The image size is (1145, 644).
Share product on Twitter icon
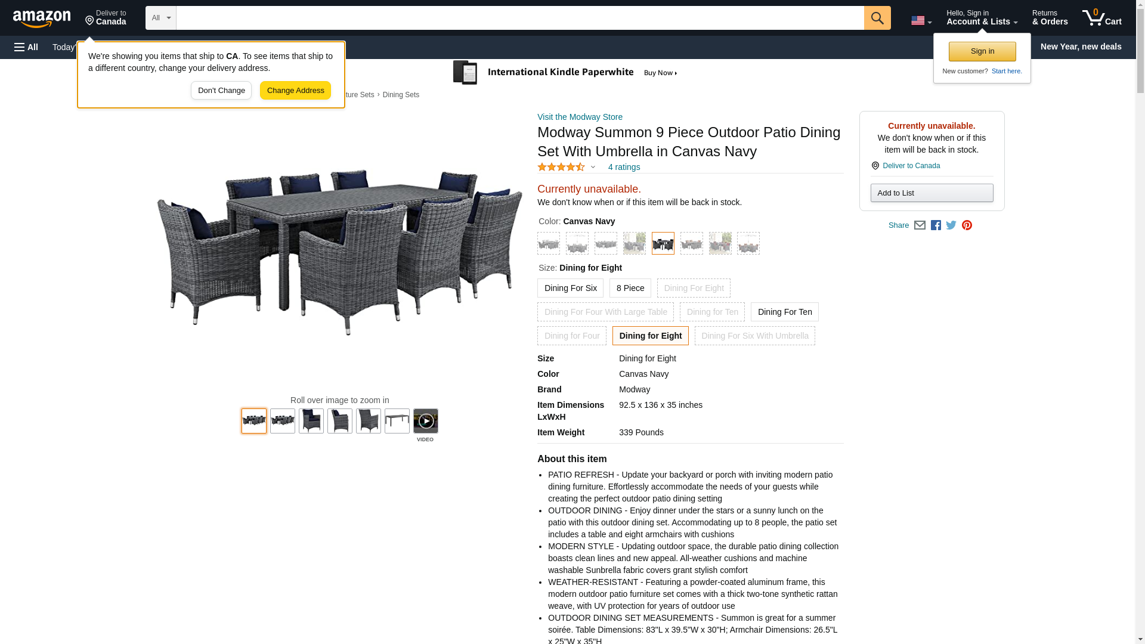pos(951,225)
